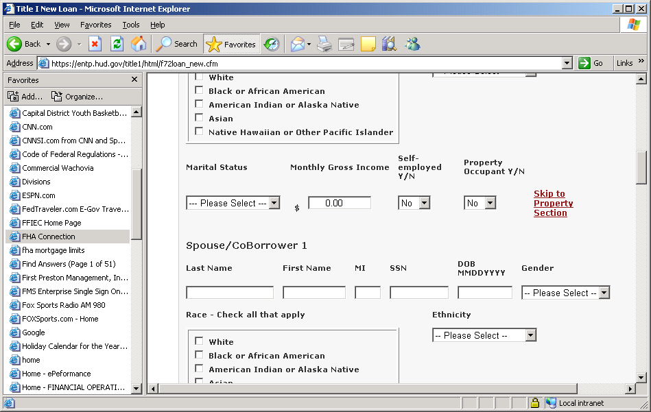This screenshot has height=412, width=651.
Task: Click the Skip to Property Section link
Action: [553, 204]
